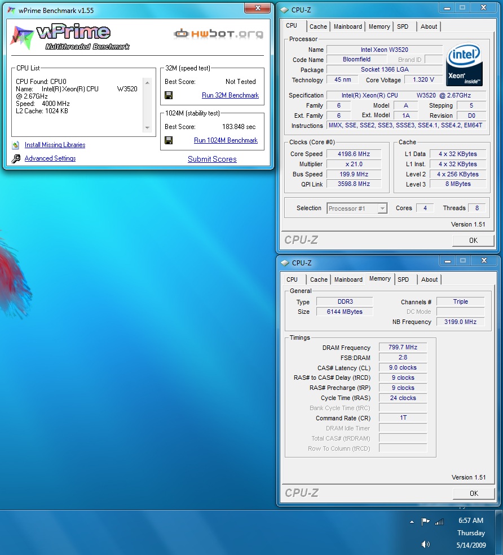The height and width of the screenshot is (555, 503).
Task: Click OK in upper CPU-Z window
Action: pyautogui.click(x=473, y=241)
